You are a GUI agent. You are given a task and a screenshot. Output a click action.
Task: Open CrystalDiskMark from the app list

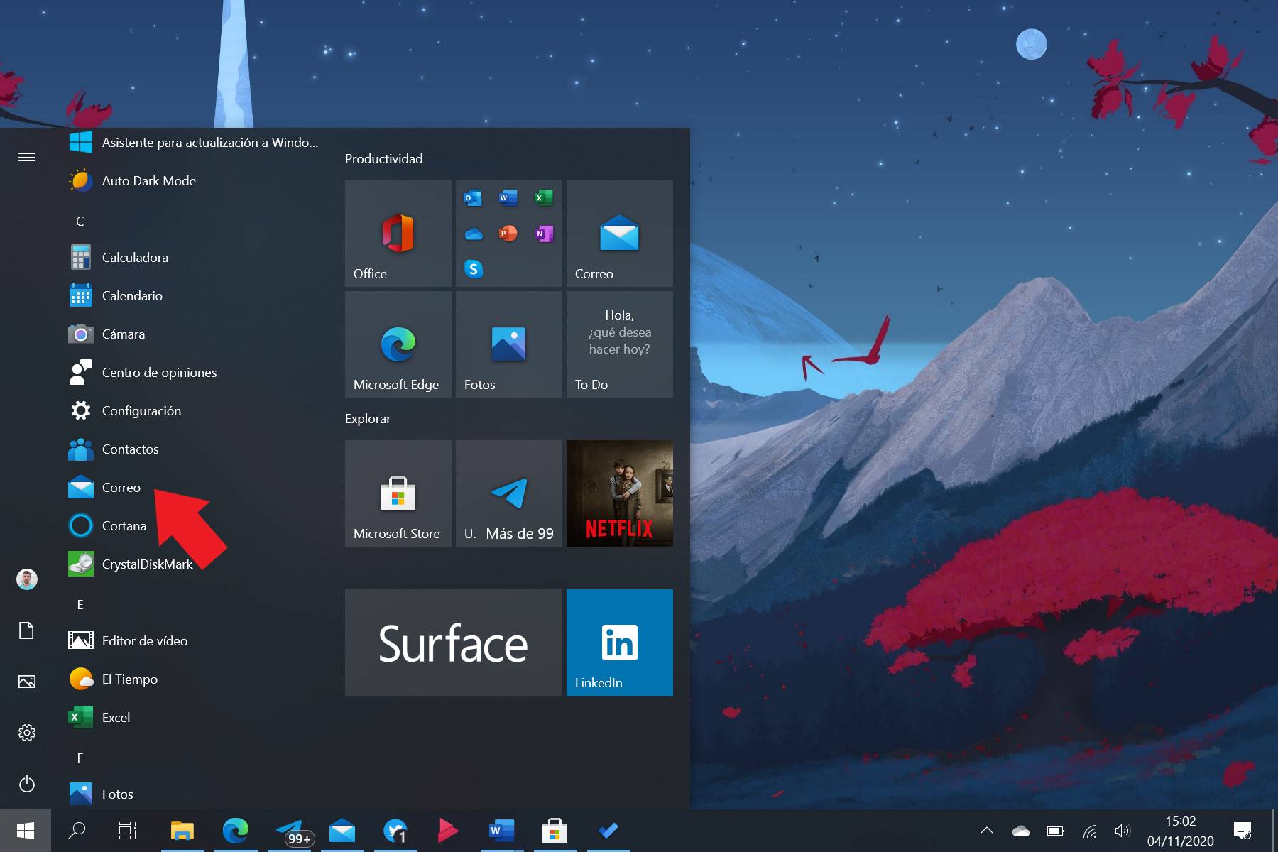coord(147,564)
